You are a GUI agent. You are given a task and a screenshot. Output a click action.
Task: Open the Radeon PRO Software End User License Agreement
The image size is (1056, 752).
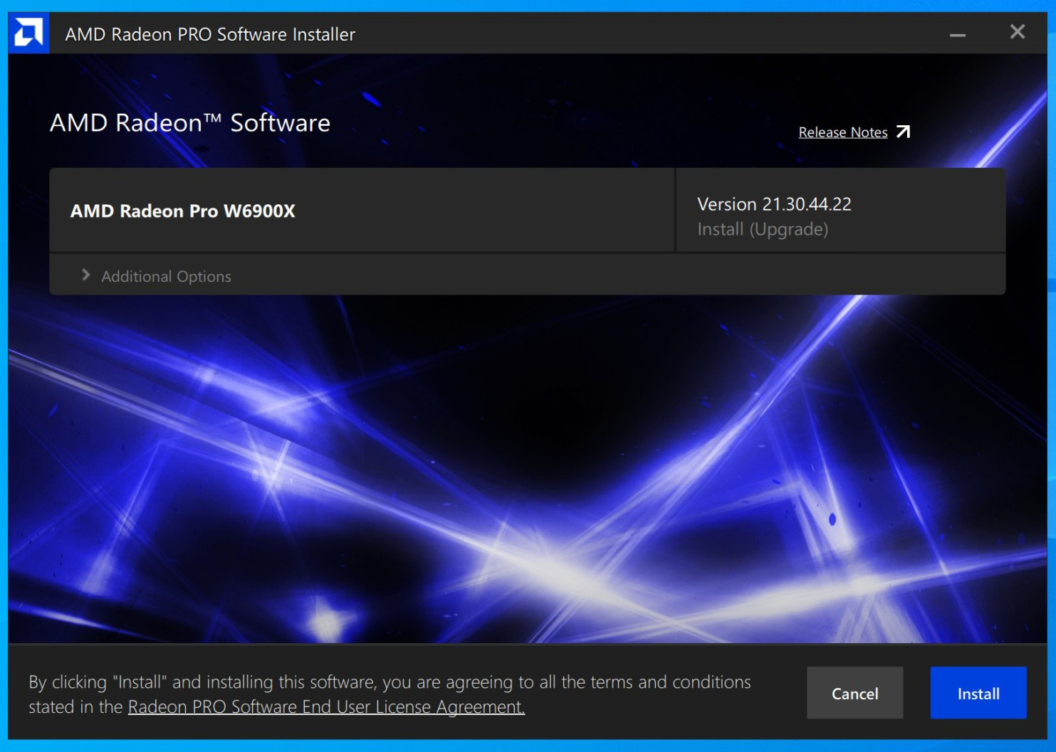[x=325, y=706]
